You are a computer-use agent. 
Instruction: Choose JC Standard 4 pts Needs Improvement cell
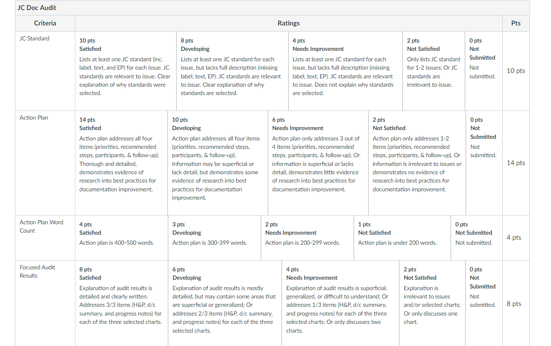[x=345, y=71]
